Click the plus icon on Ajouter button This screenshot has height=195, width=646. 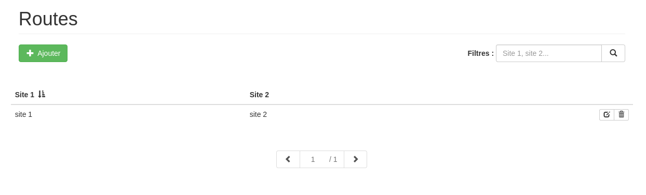pyautogui.click(x=30, y=53)
